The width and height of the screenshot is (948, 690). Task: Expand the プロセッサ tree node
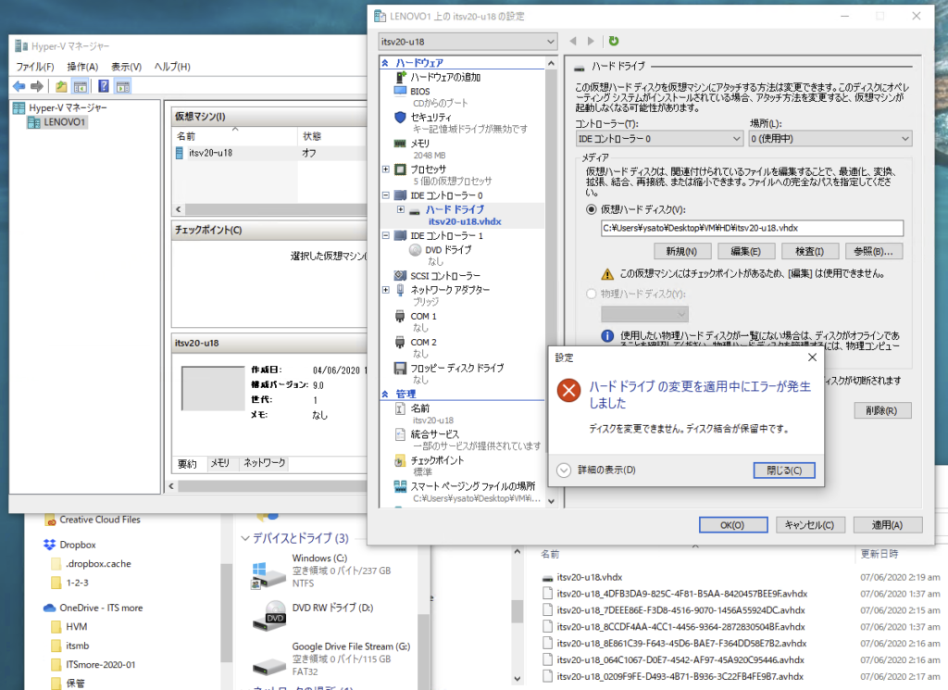386,169
